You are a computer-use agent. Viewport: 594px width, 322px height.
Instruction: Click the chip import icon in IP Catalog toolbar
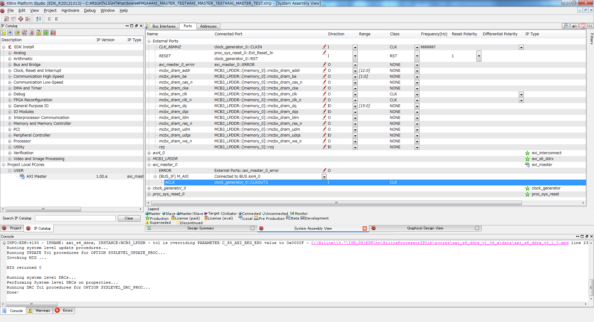53,33
